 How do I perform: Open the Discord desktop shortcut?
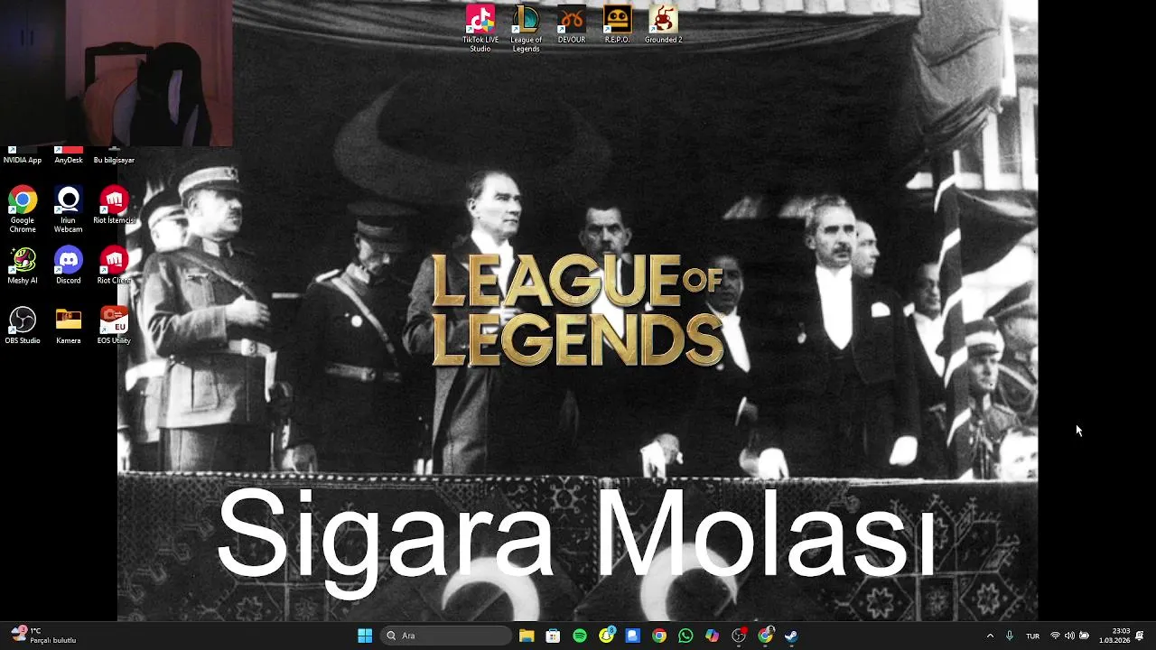(x=69, y=266)
